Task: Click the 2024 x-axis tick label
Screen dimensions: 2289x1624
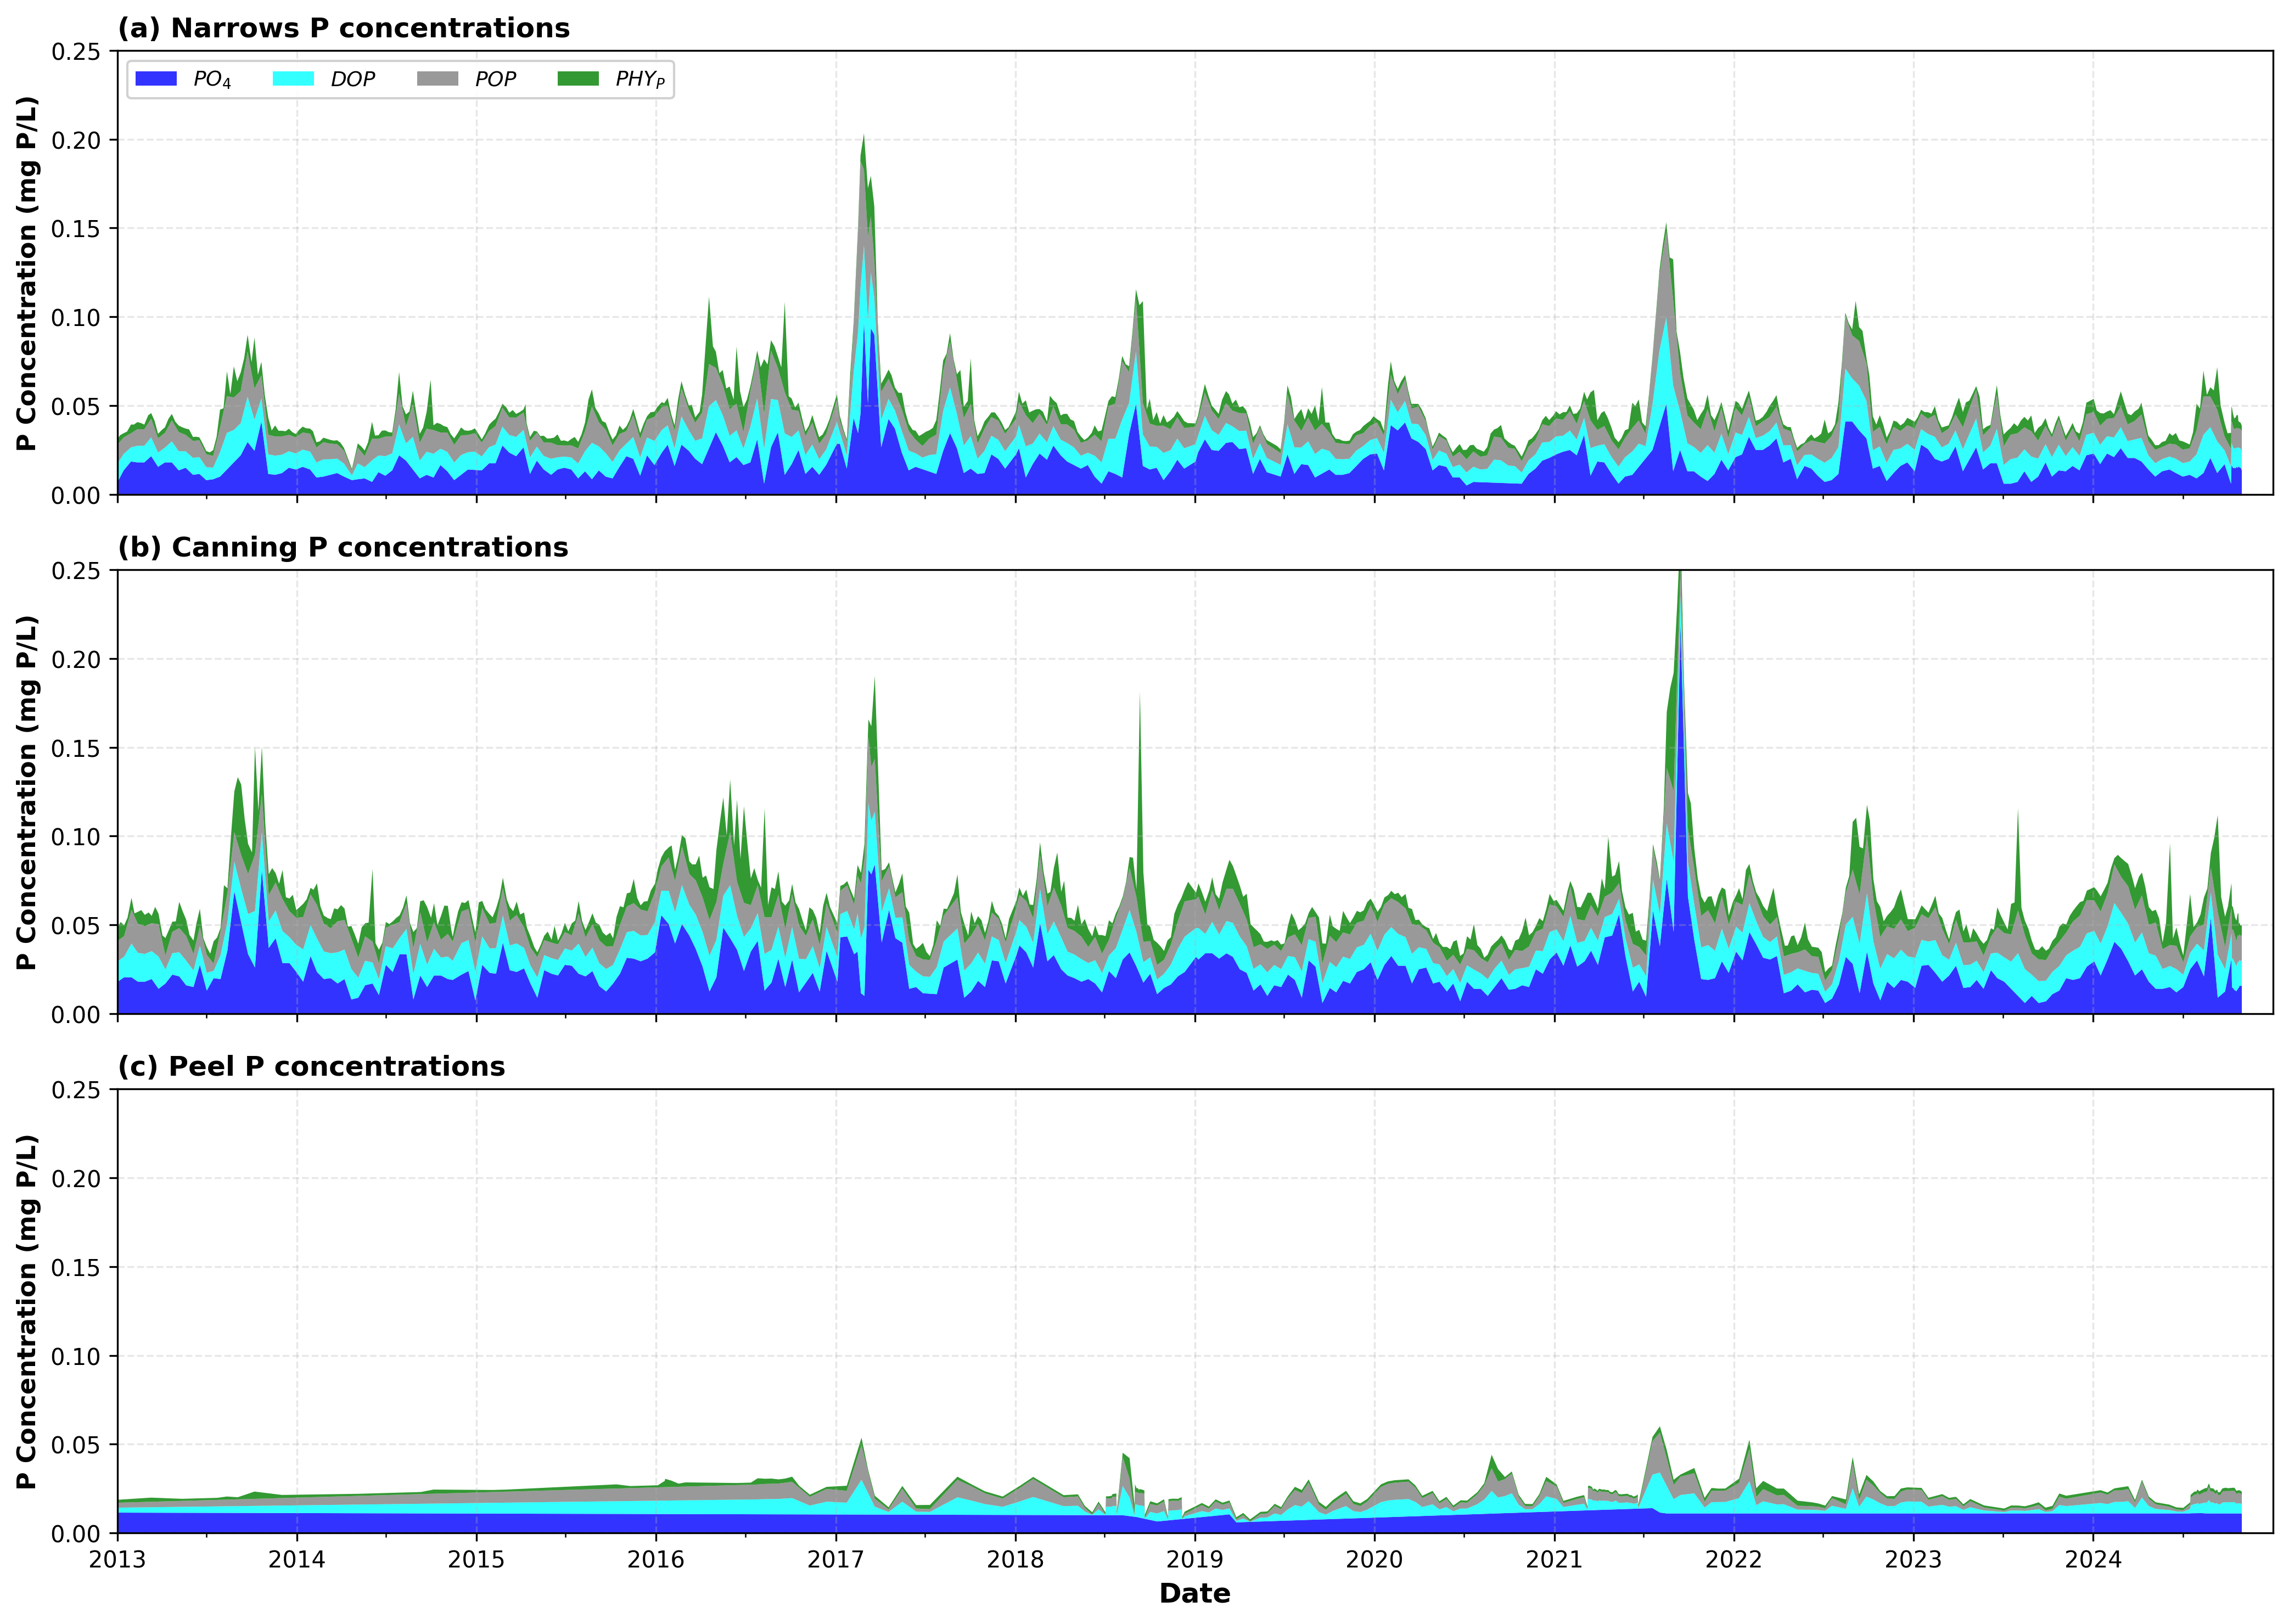Action: point(2093,1560)
